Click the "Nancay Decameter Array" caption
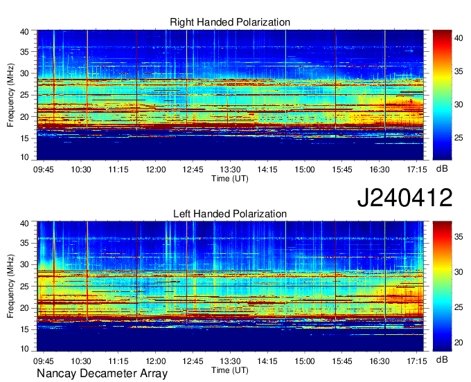 102,374
